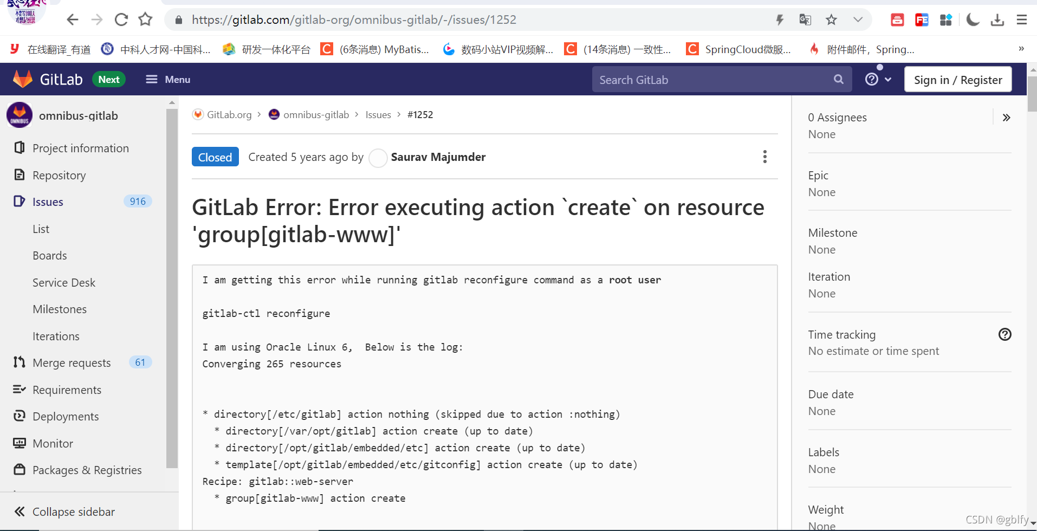Click the lightning bolt icon in address bar
Screen dimensions: 1037x531
780,20
